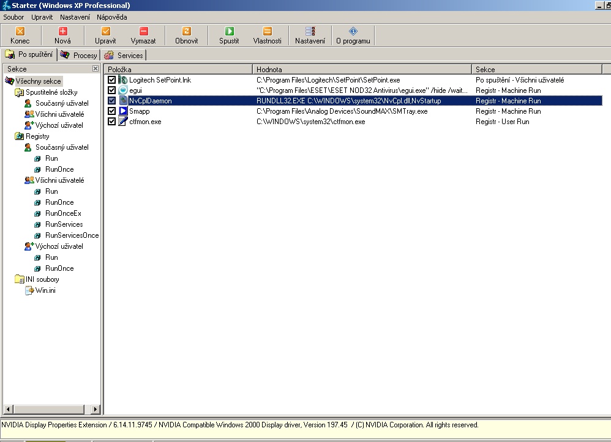Sort by the Hodnota column header
Viewport: 611px width, 442px height.
tap(362, 69)
